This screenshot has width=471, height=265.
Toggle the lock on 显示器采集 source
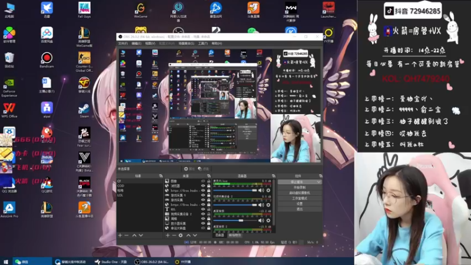pyautogui.click(x=208, y=224)
